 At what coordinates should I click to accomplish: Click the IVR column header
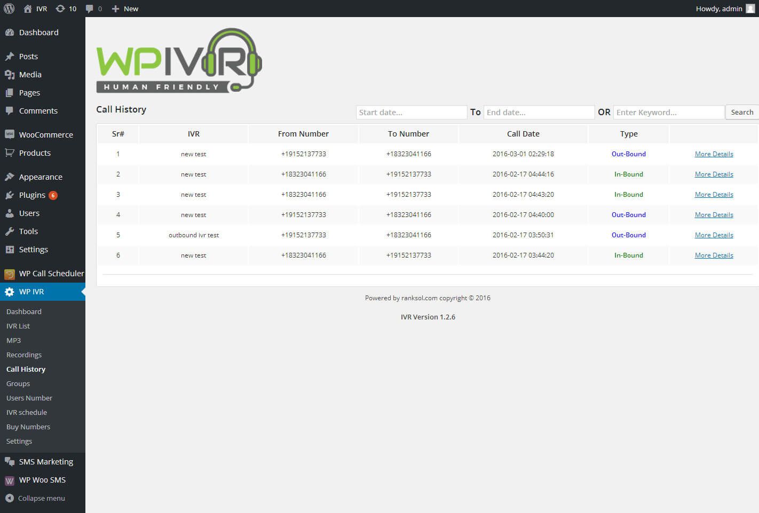tap(194, 134)
